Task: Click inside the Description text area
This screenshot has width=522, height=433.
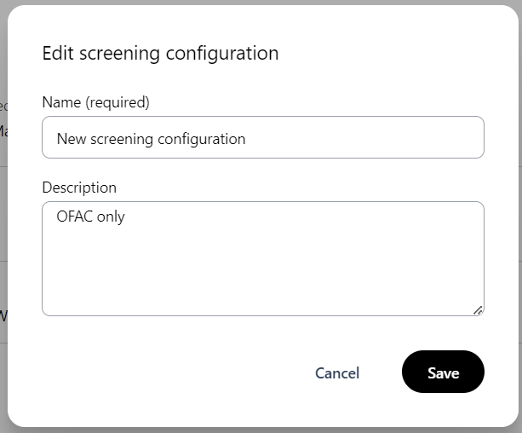Action: [x=262, y=264]
